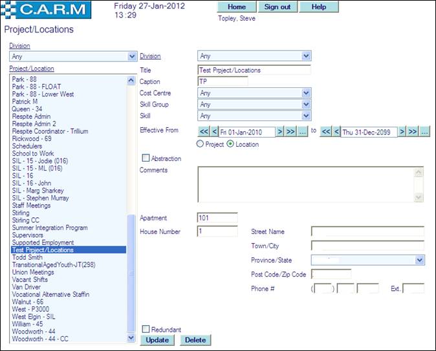Click the Delete button
The image size is (436, 351).
(195, 340)
